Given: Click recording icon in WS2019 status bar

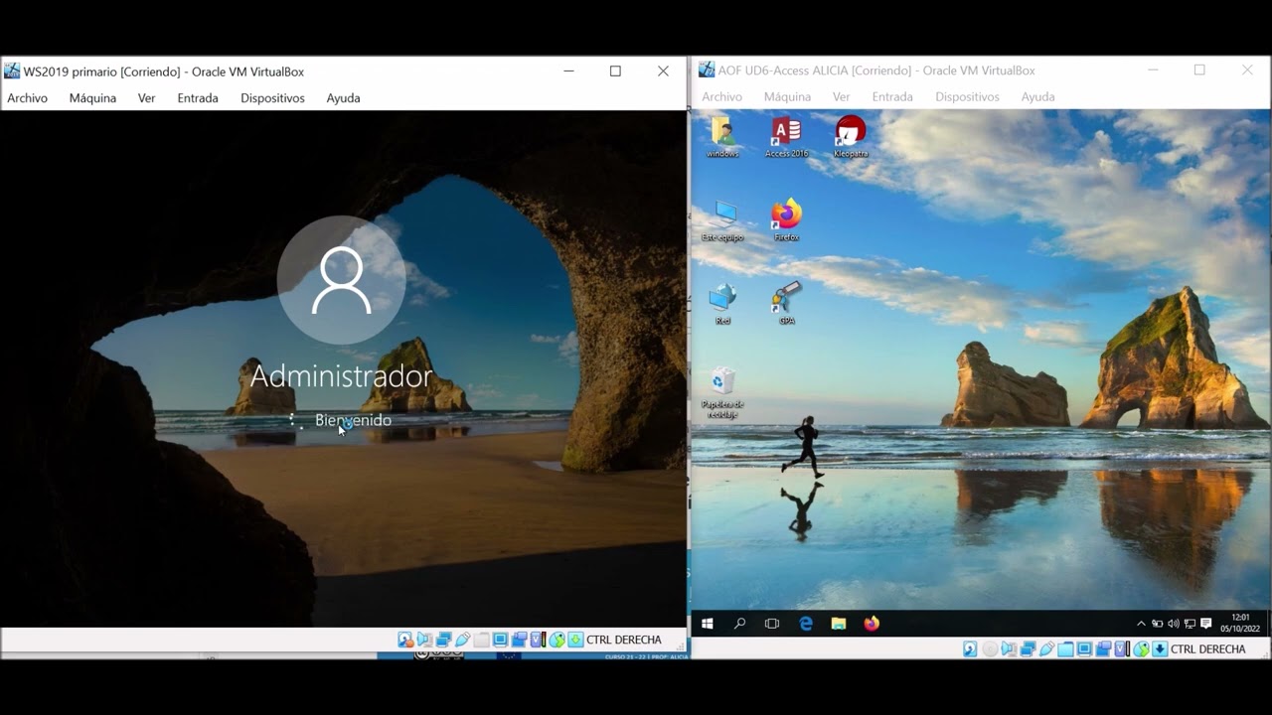Looking at the screenshot, I should [519, 640].
